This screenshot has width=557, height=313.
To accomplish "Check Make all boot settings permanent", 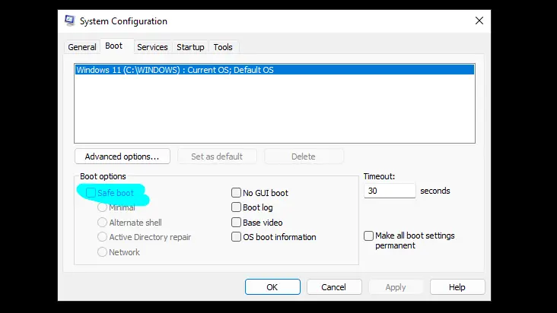I will click(368, 236).
